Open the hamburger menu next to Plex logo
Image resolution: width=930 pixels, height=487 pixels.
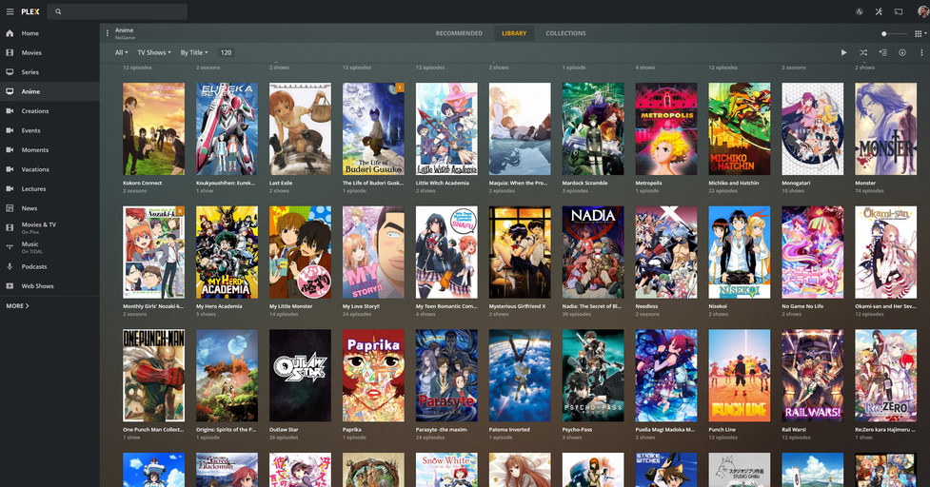pos(10,11)
